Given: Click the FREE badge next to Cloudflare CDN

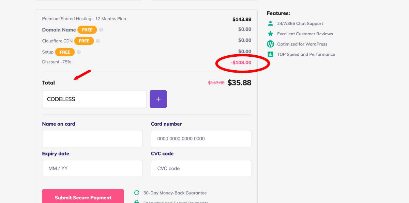Looking at the screenshot, I should click(84, 41).
